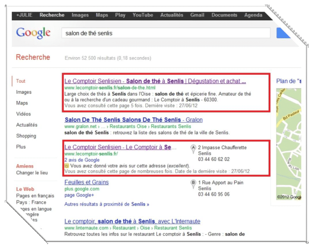
Task: Open Maps in the top black bar
Action: pyautogui.click(x=102, y=15)
